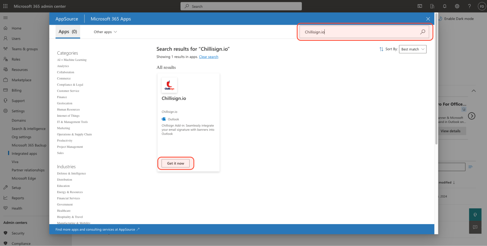Open Domains under Settings
The height and width of the screenshot is (246, 487).
point(19,120)
